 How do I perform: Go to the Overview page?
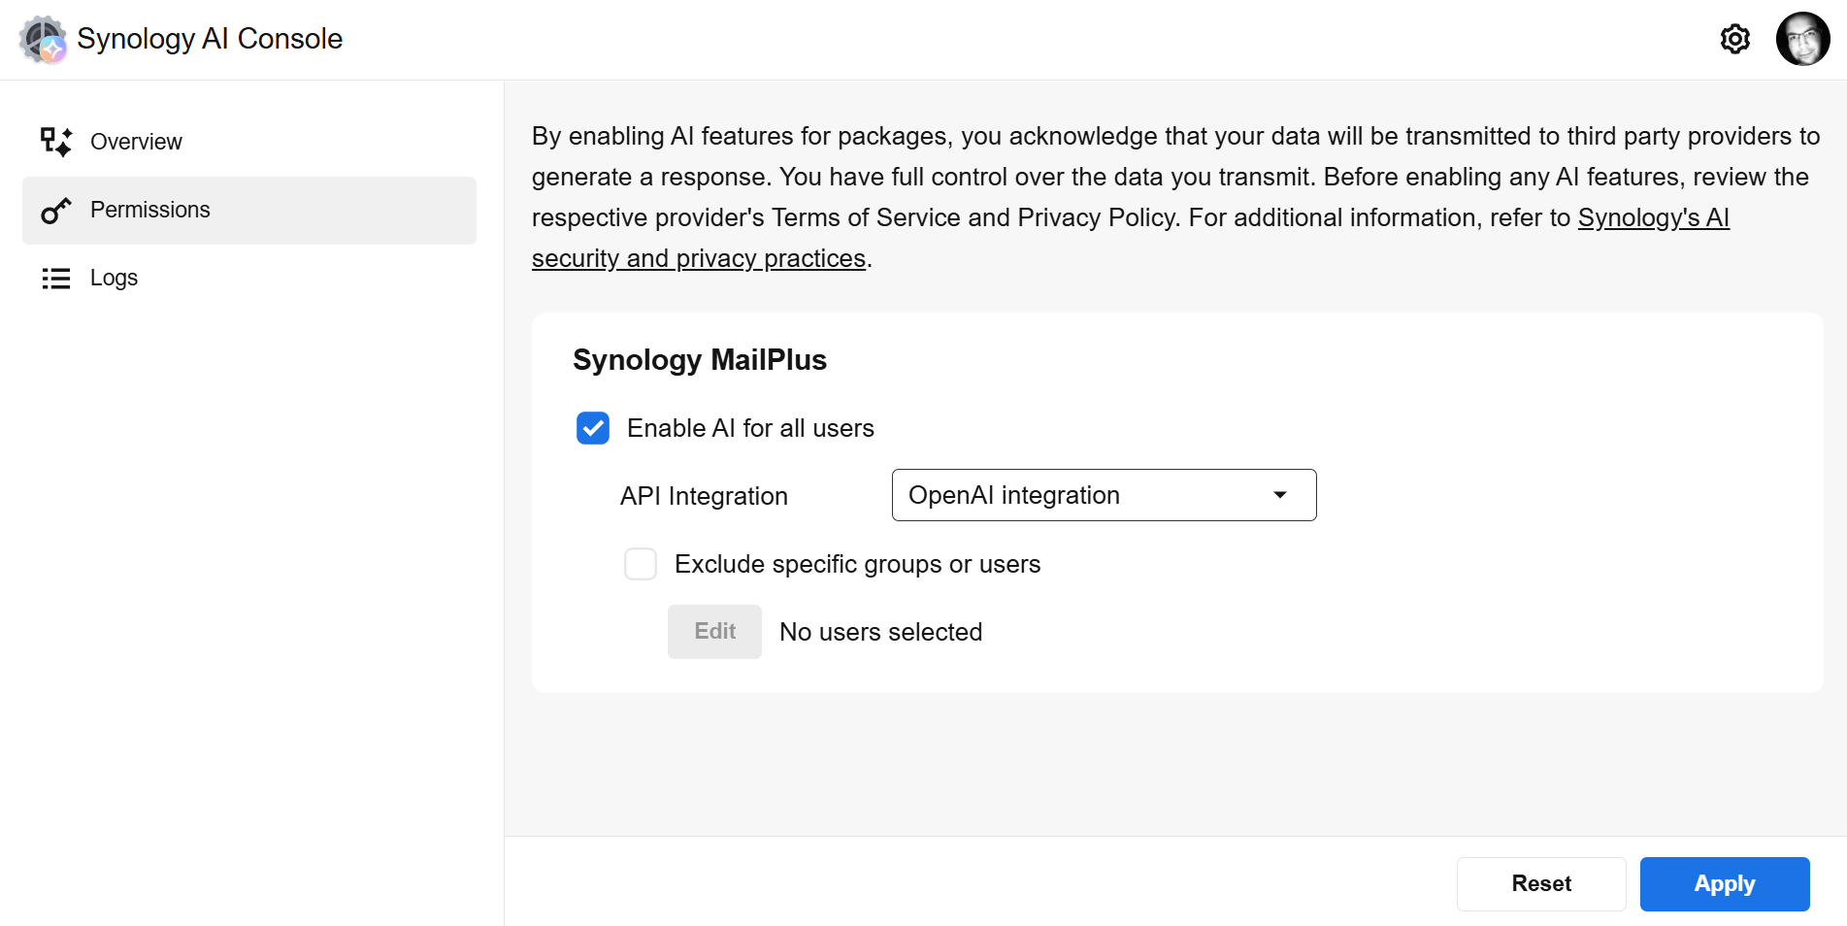point(249,142)
